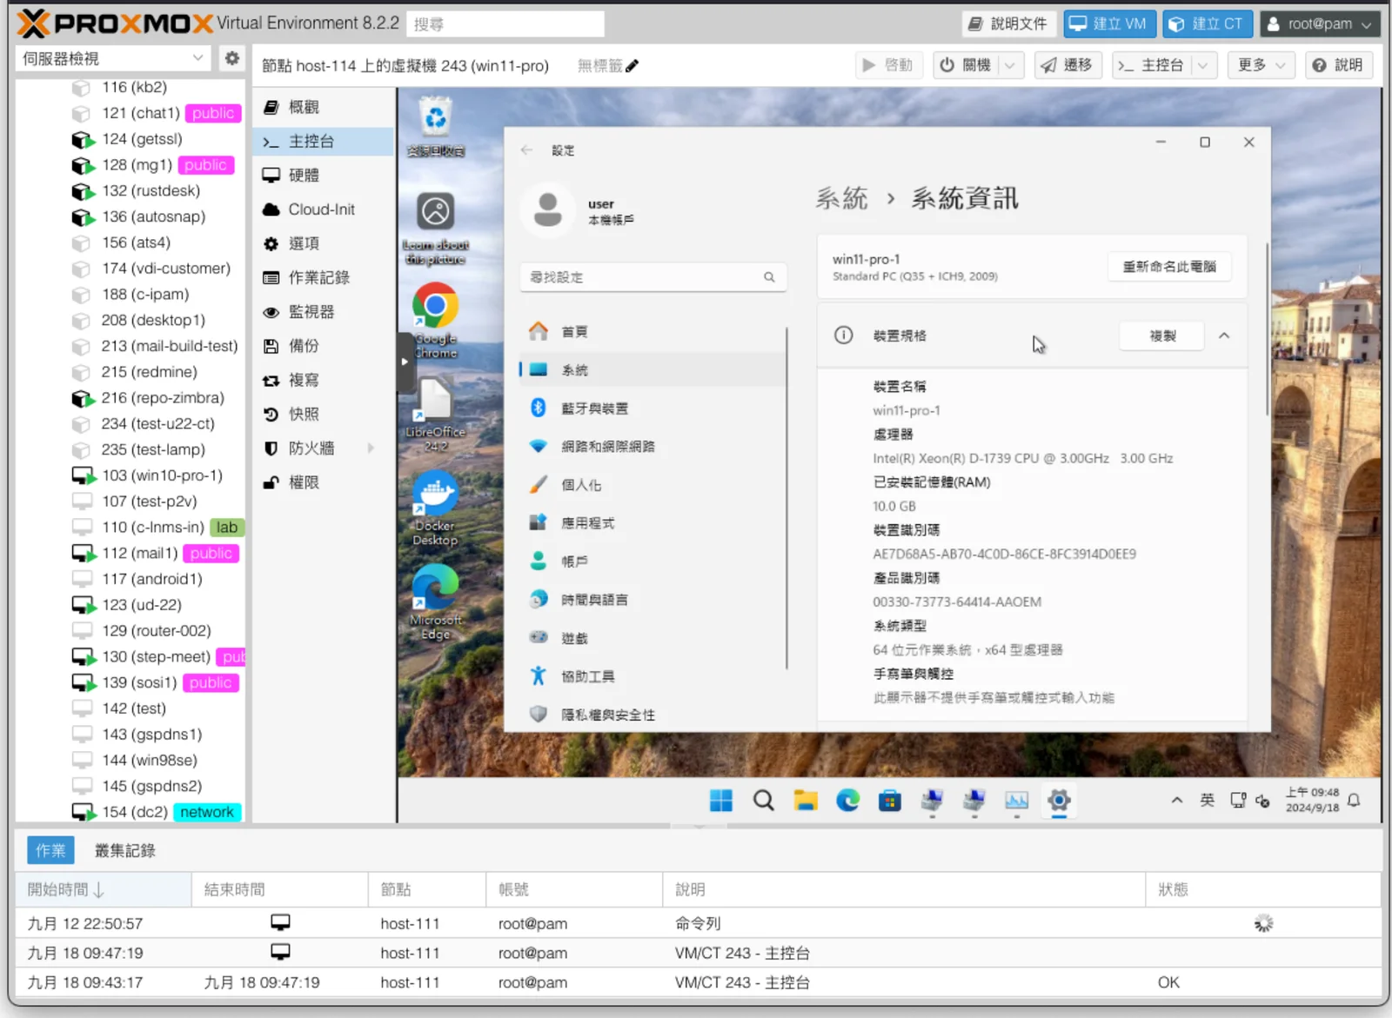Click the 建立 VM button
The image size is (1392, 1018).
1108,23
